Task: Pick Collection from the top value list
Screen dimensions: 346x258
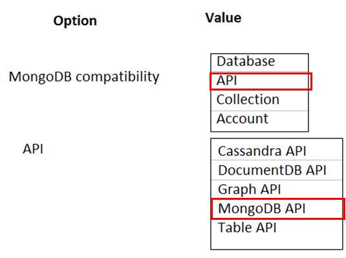Action: (x=259, y=100)
